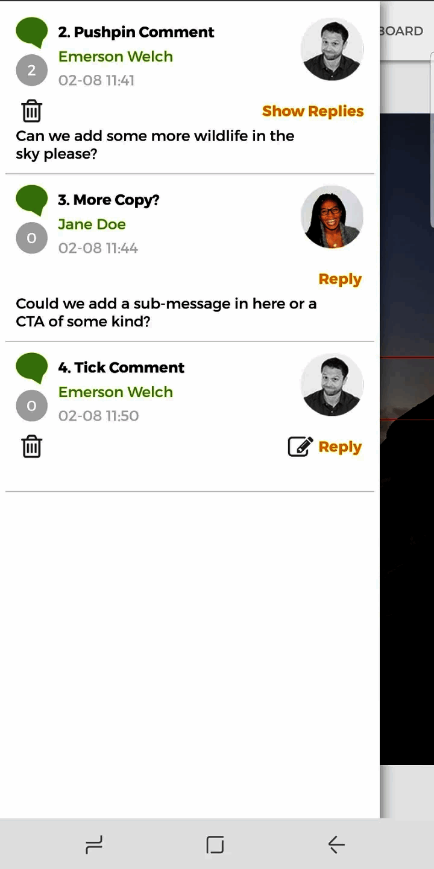Switch to the partially hidden BOARD tab
The image size is (434, 869).
point(401,31)
